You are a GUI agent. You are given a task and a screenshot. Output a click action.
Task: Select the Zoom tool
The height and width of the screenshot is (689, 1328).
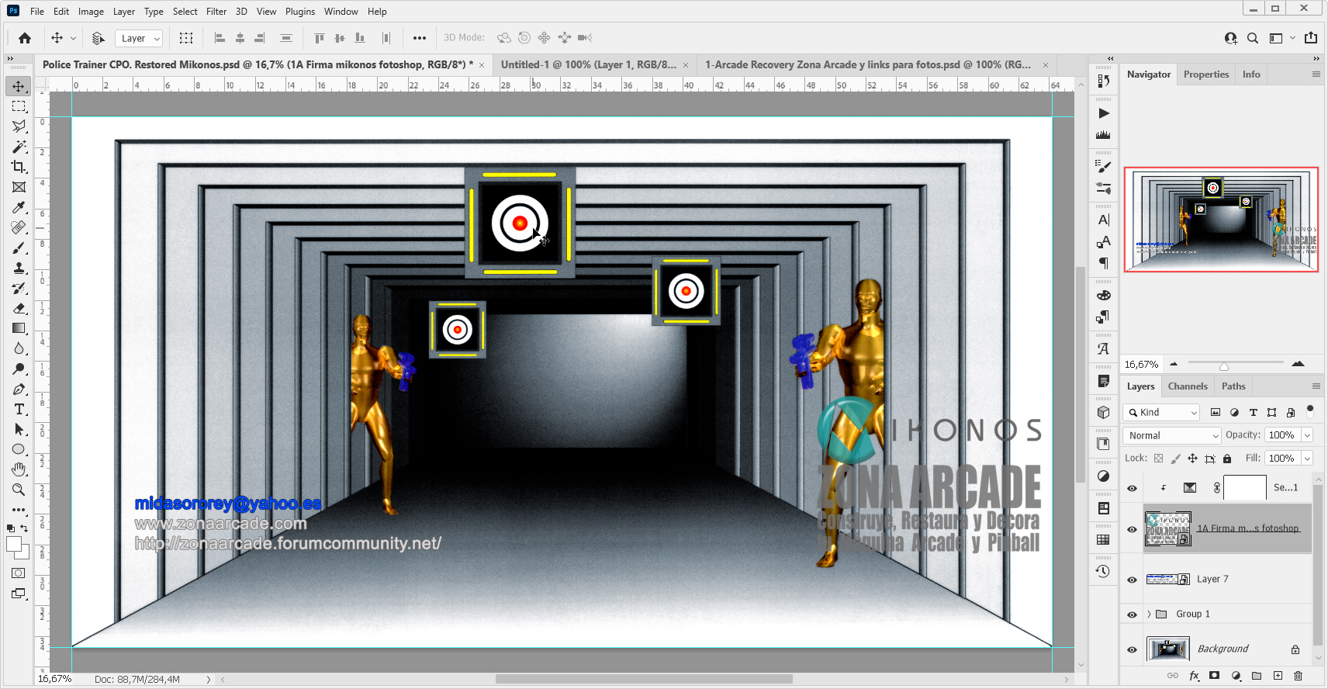coord(19,490)
